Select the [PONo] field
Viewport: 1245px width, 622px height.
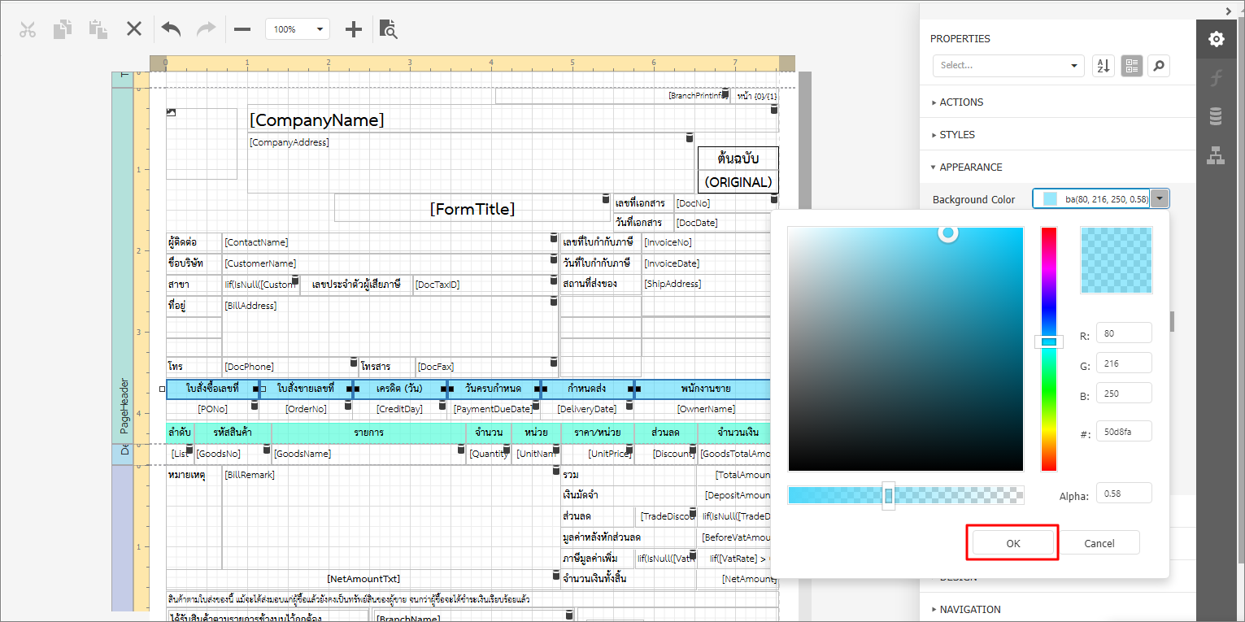point(213,409)
